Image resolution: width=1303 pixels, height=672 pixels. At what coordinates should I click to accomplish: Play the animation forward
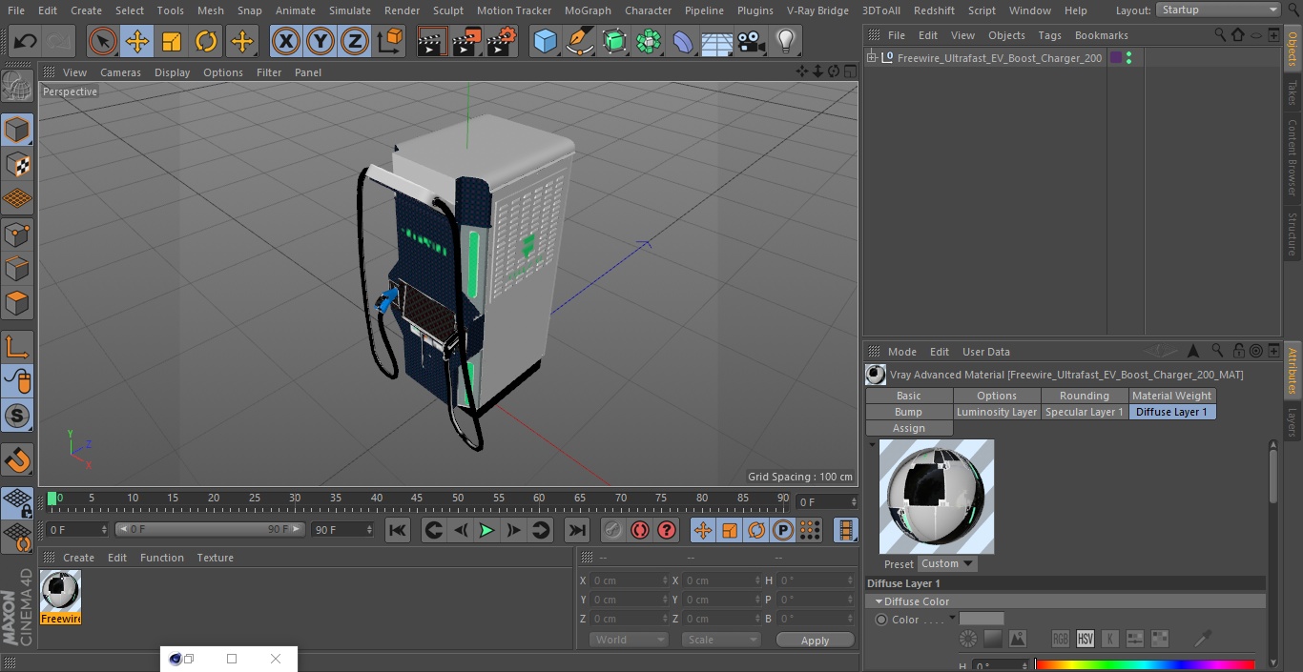coord(486,530)
